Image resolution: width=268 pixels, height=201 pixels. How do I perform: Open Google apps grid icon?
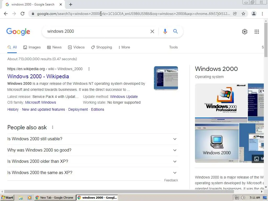click(x=257, y=32)
